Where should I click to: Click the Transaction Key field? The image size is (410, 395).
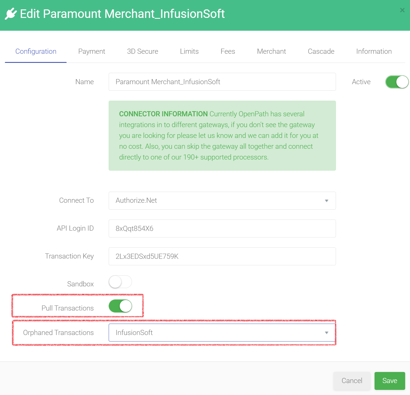222,257
